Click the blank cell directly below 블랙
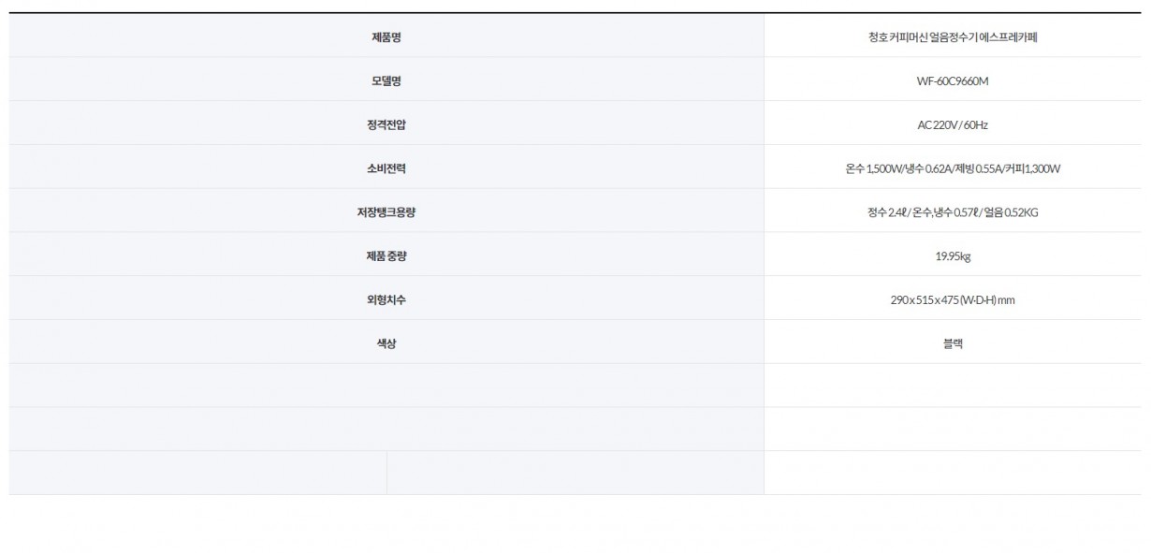 [x=953, y=386]
